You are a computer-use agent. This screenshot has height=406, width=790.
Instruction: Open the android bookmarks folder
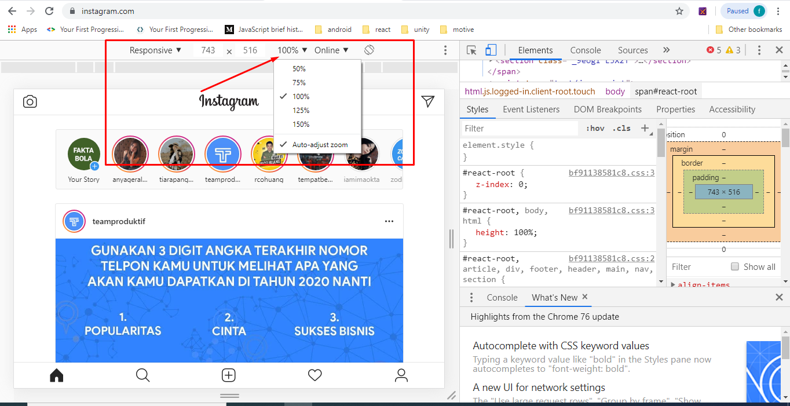click(x=333, y=30)
